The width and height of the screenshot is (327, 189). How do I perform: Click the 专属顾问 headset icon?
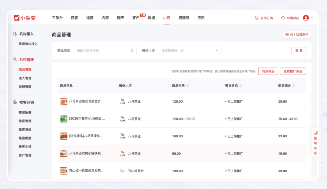click(x=282, y=18)
